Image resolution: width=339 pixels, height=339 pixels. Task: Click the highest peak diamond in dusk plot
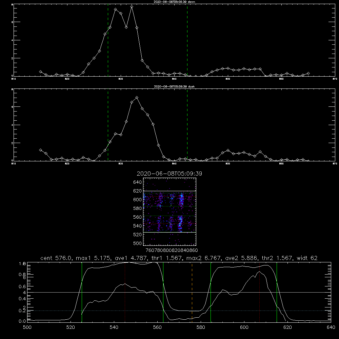coord(137,98)
